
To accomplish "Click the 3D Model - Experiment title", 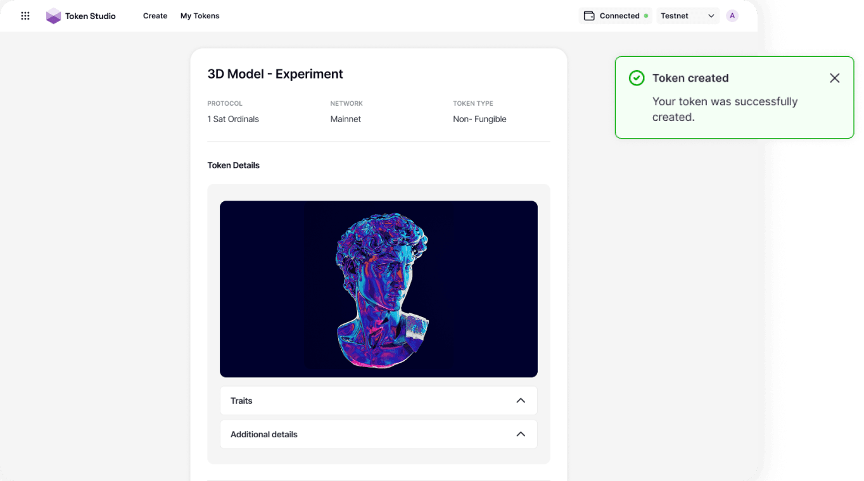I will pos(275,74).
